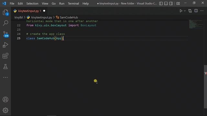Open the Search view icon
The height and width of the screenshot is (116, 207).
pos(5,23)
